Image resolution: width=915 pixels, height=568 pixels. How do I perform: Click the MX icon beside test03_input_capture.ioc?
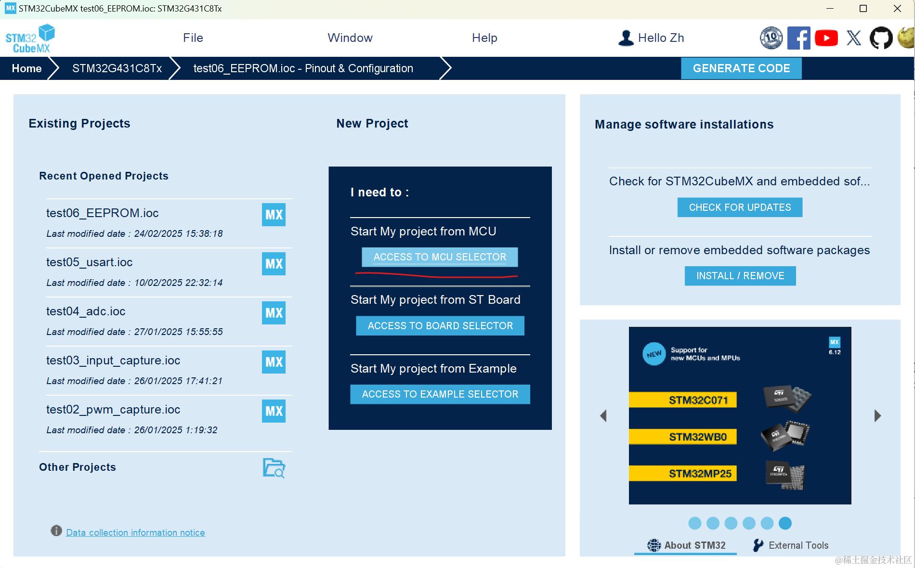pos(274,362)
